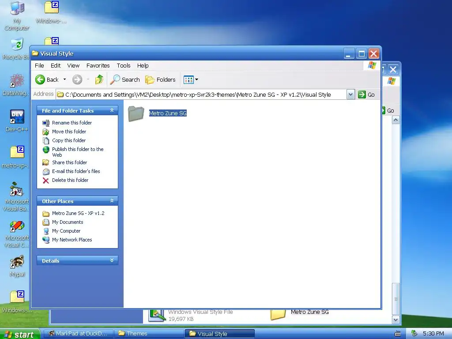Click Windows Visual Style File icon in background window
The width and height of the screenshot is (452, 339).
[157, 315]
